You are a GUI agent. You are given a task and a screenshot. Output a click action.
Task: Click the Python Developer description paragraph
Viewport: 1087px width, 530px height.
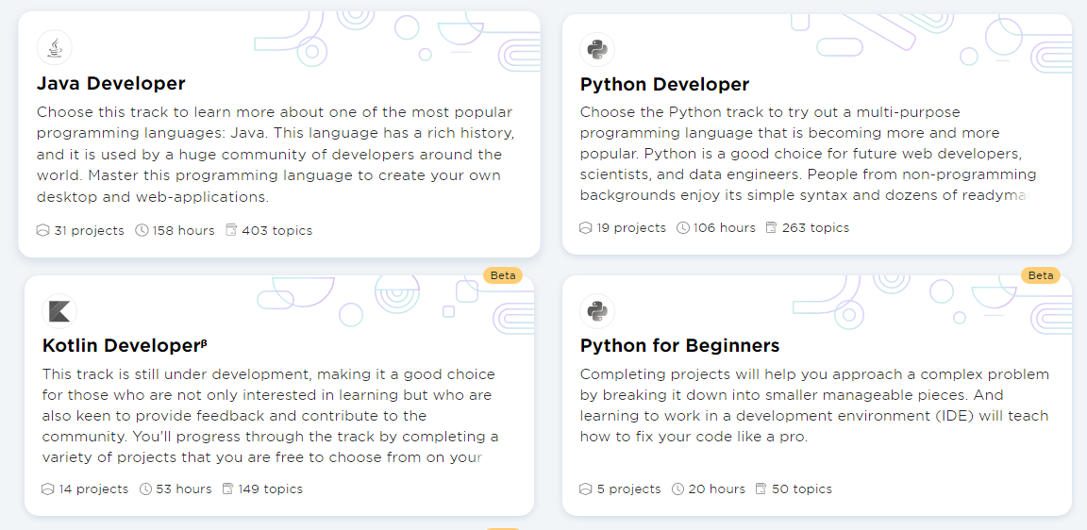click(809, 153)
